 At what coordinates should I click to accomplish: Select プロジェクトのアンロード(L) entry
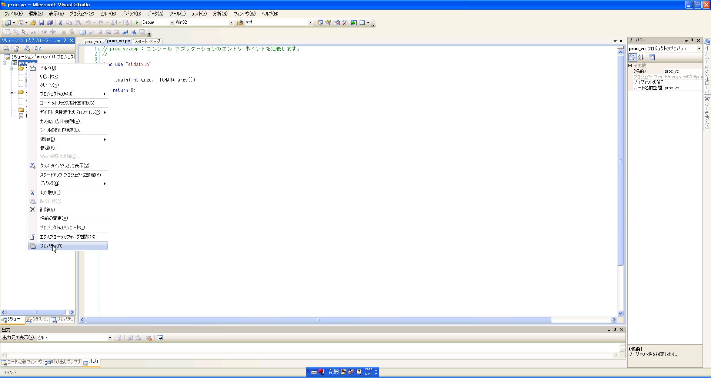(x=68, y=228)
